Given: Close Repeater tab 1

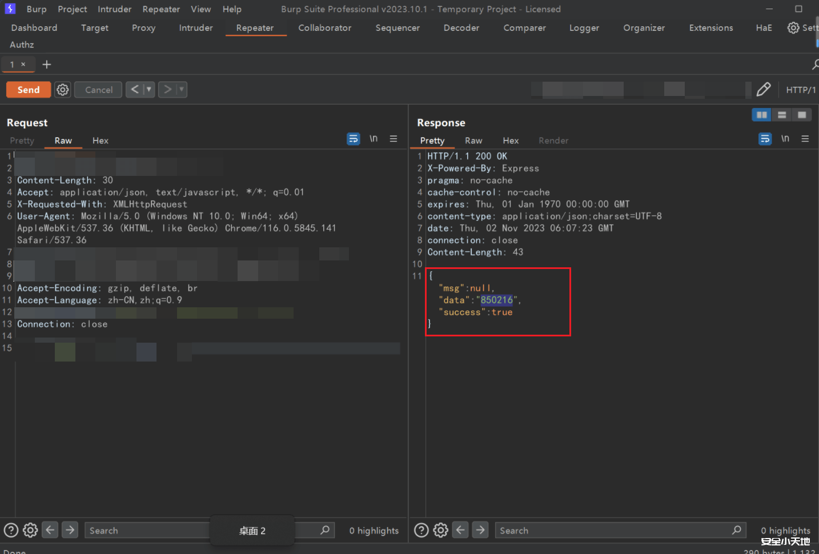Looking at the screenshot, I should (x=23, y=65).
